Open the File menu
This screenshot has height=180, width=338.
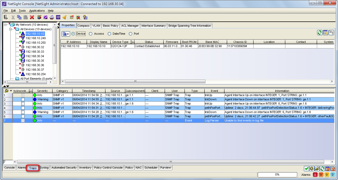[6, 11]
